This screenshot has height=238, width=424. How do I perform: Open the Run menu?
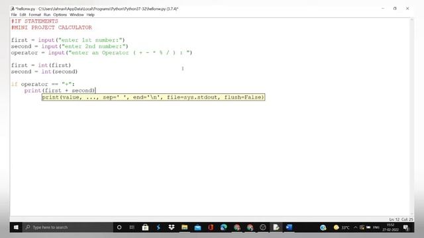(x=47, y=15)
